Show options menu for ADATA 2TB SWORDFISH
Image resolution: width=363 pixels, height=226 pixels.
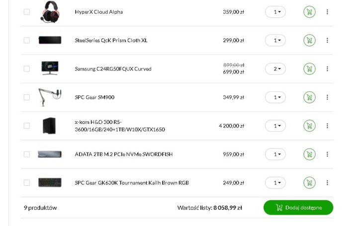[327, 154]
